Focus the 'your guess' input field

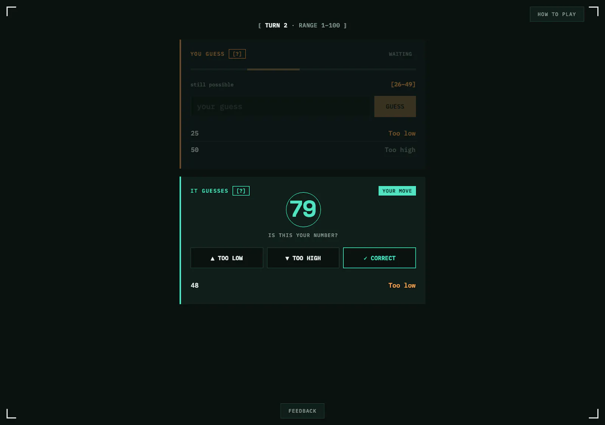tap(281, 107)
